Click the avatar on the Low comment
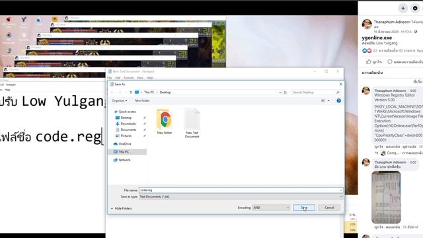This screenshot has height=238, width=423. pos(366,163)
